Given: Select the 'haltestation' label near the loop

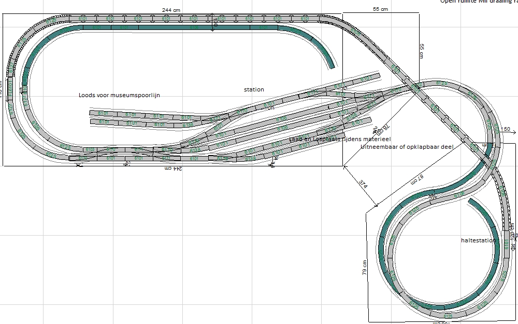Looking at the screenshot, I should point(478,241).
